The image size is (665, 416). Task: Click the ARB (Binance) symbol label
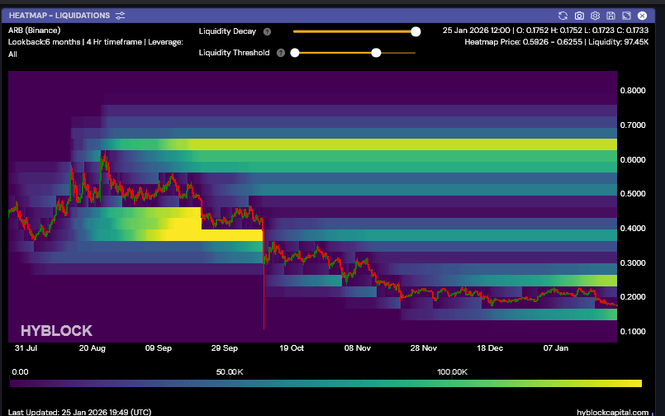tap(35, 31)
